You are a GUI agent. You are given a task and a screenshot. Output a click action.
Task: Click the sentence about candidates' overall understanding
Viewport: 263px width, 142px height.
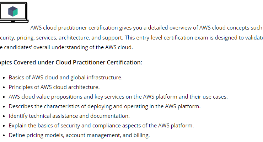pyautogui.click(x=66, y=47)
